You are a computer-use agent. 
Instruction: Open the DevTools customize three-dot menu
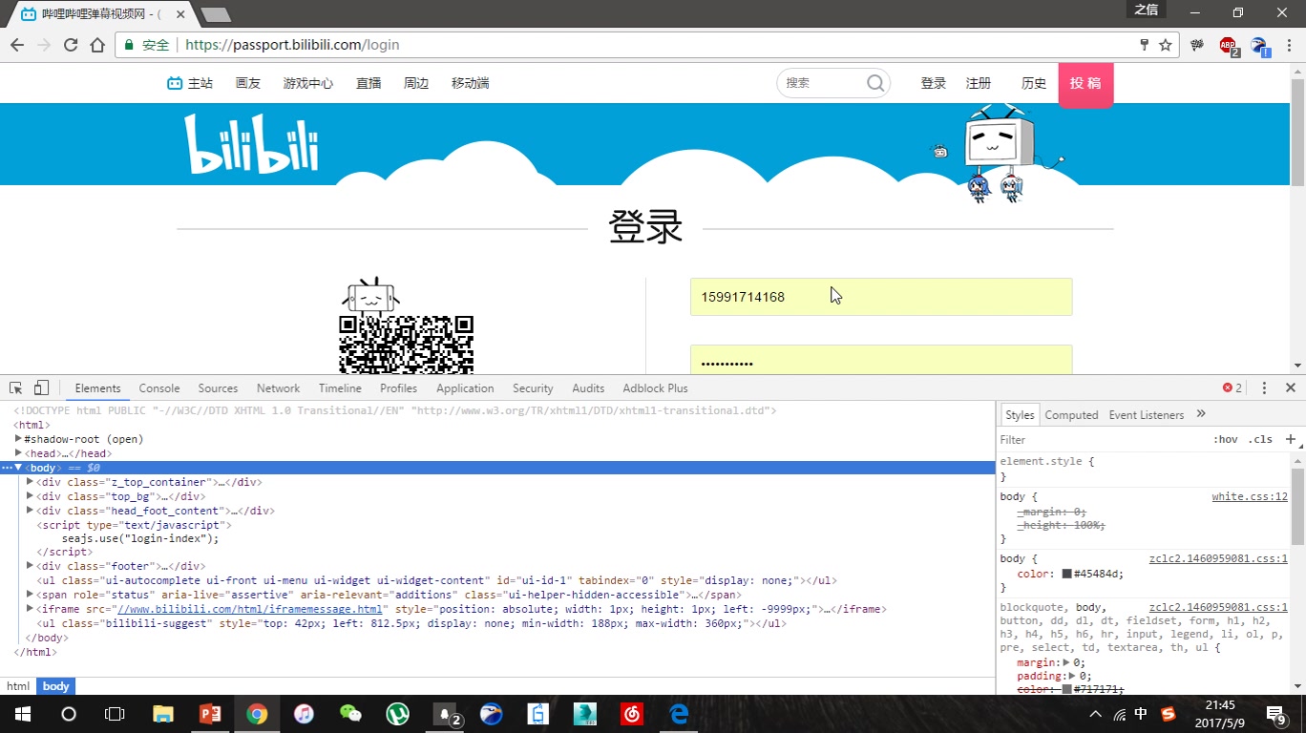coord(1264,387)
